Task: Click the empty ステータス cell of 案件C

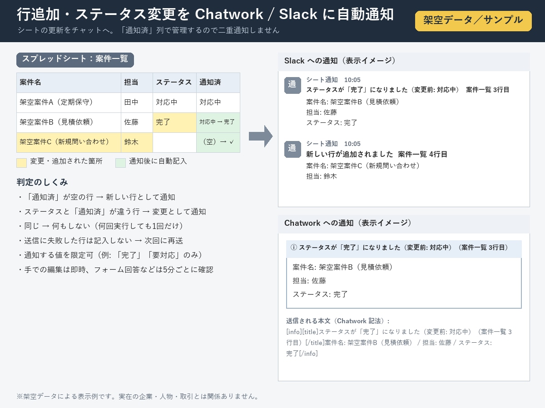Action: [x=174, y=142]
